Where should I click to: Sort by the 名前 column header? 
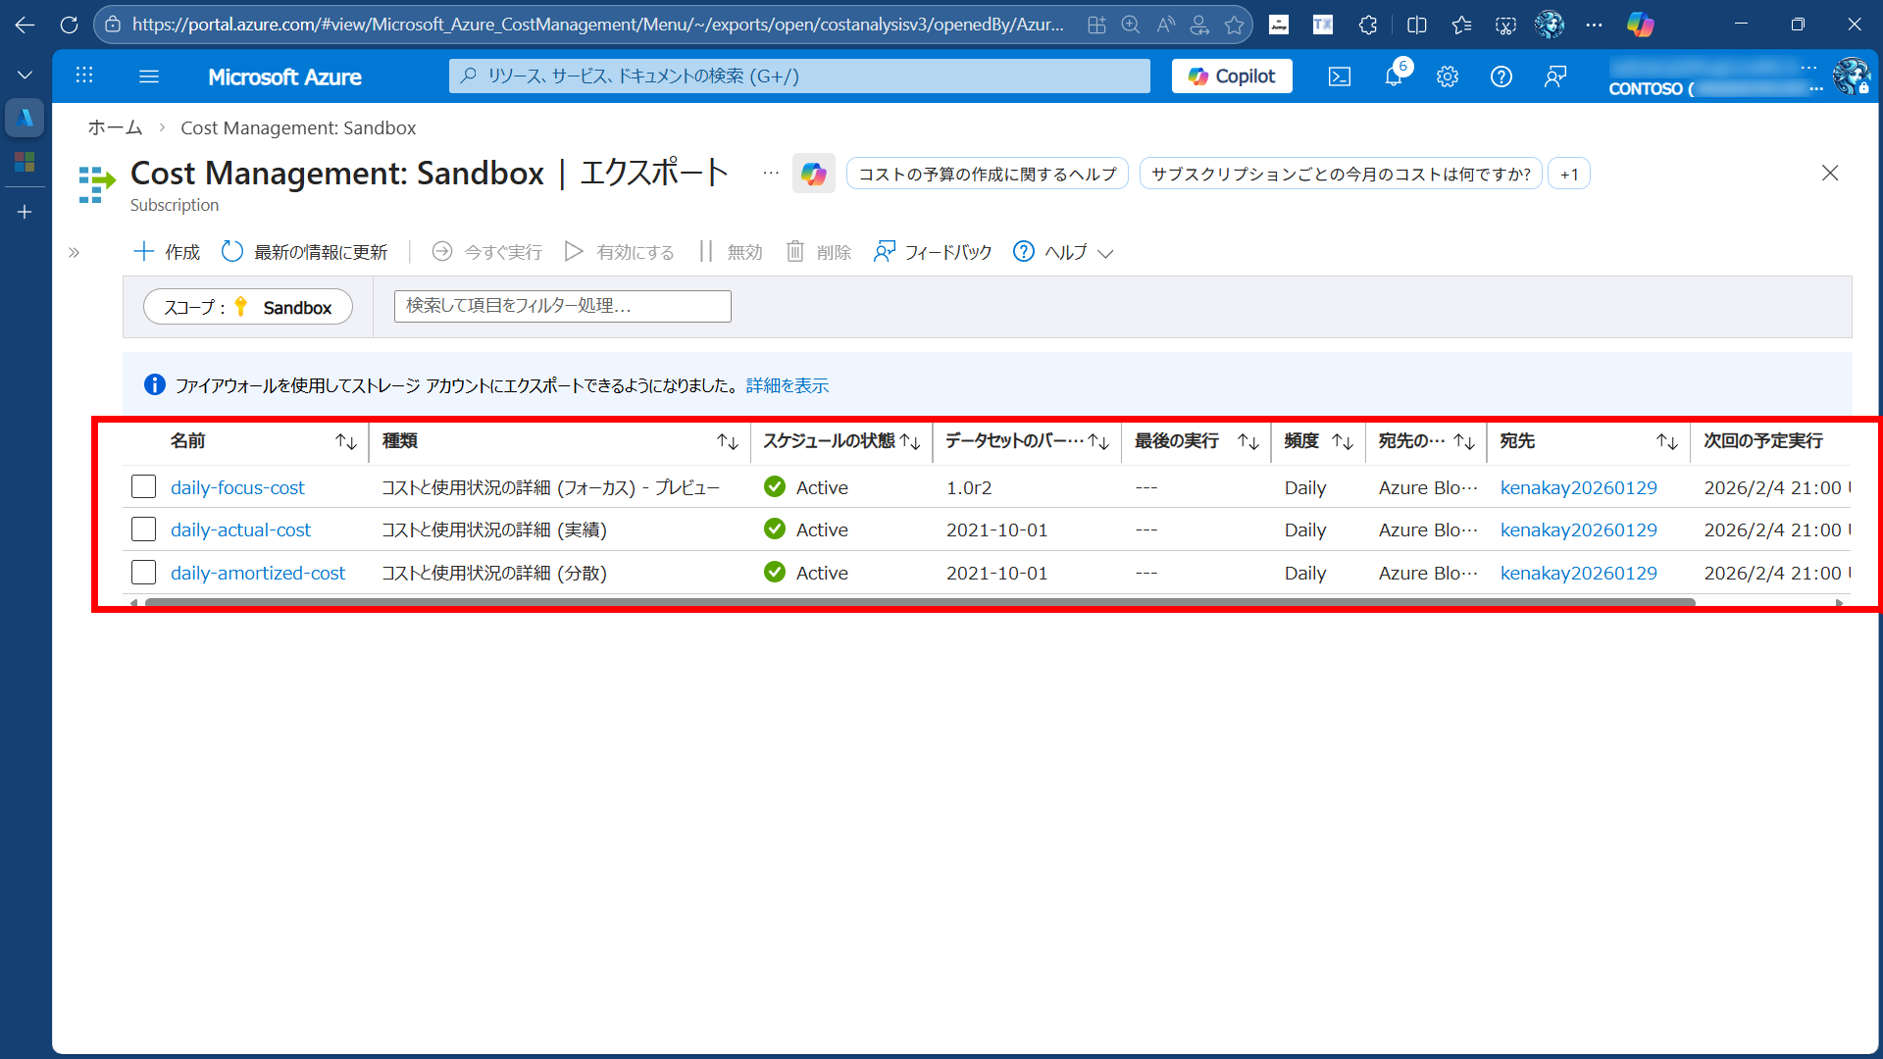coord(188,441)
